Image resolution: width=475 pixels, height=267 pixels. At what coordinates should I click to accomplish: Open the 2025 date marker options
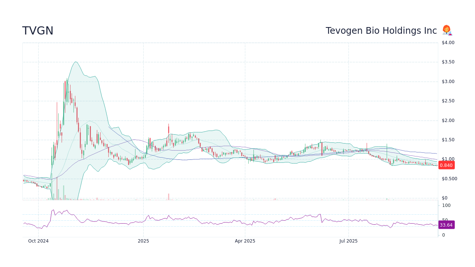click(x=143, y=241)
